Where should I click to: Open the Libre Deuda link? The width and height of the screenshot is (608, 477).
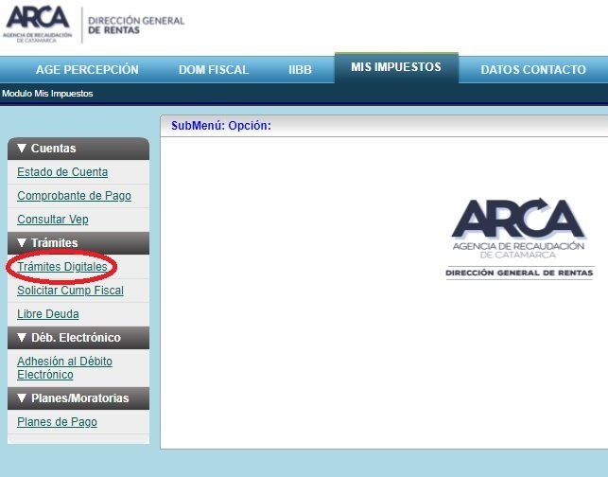48,313
